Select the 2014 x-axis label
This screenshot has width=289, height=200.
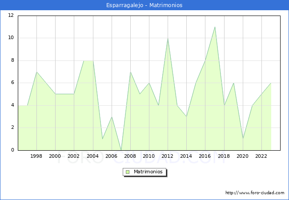(186, 156)
